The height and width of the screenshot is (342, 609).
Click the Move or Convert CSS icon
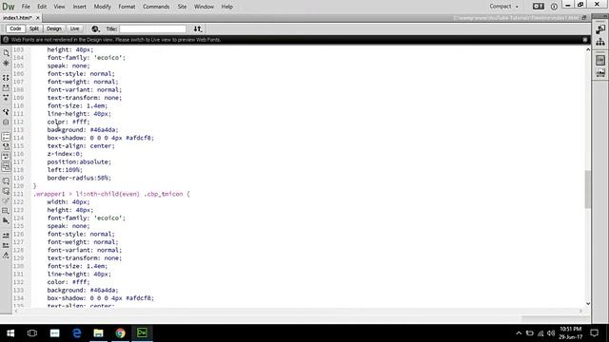tap(6, 220)
